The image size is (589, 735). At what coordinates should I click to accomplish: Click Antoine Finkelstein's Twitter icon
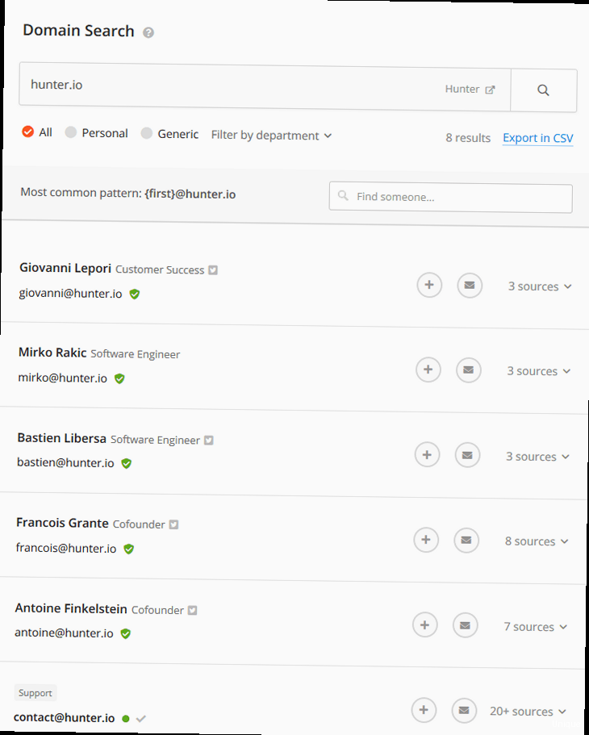(192, 611)
